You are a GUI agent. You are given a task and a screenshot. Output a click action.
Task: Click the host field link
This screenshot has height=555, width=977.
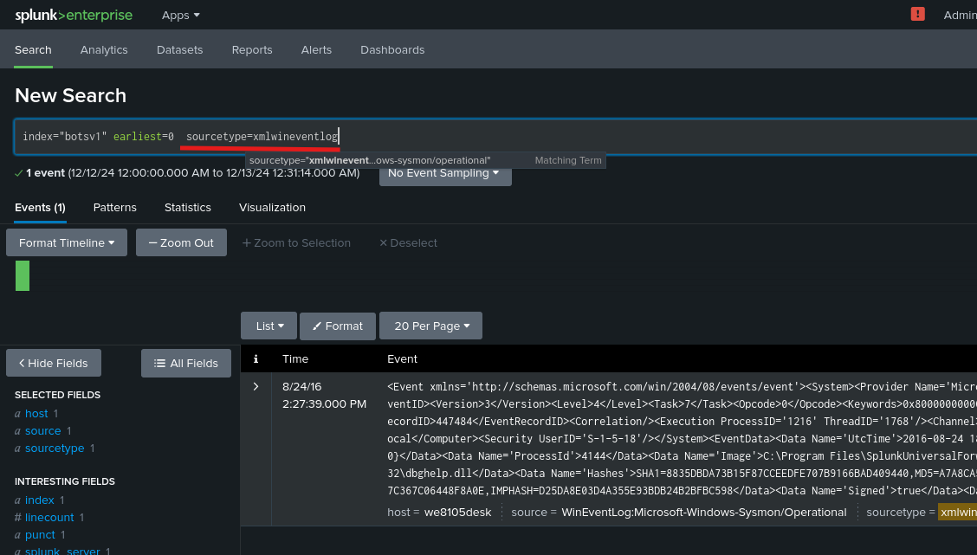click(x=36, y=414)
